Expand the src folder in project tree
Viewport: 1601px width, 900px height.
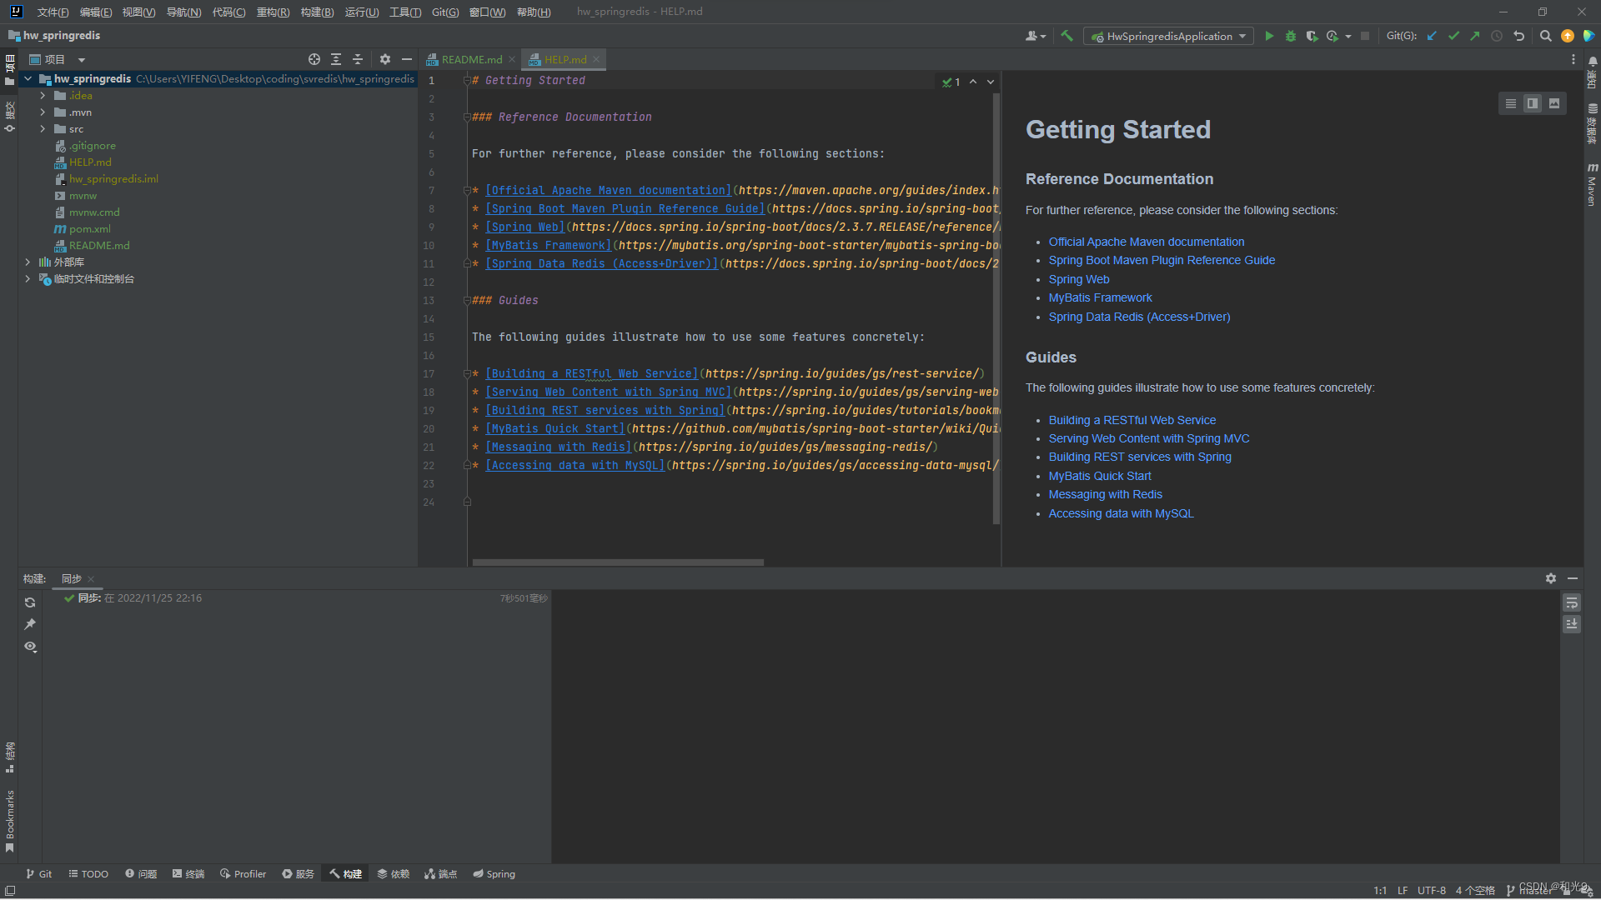coord(43,128)
